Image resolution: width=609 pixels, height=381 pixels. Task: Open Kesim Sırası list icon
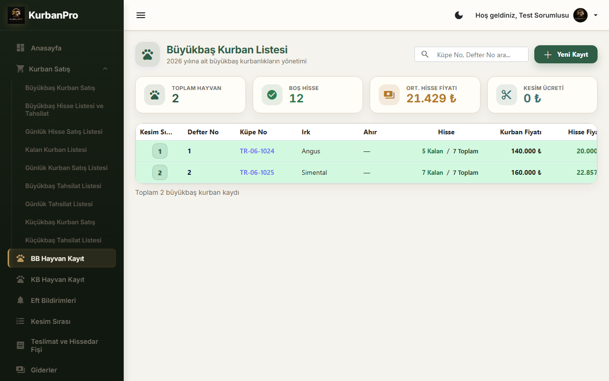(20, 321)
